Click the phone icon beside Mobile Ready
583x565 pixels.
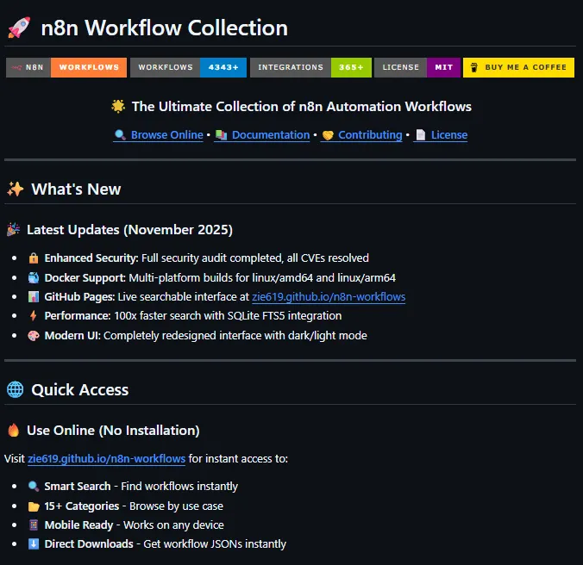34,525
